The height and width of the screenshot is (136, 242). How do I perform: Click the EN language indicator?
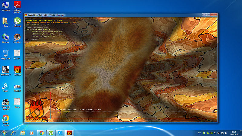pos(199,133)
